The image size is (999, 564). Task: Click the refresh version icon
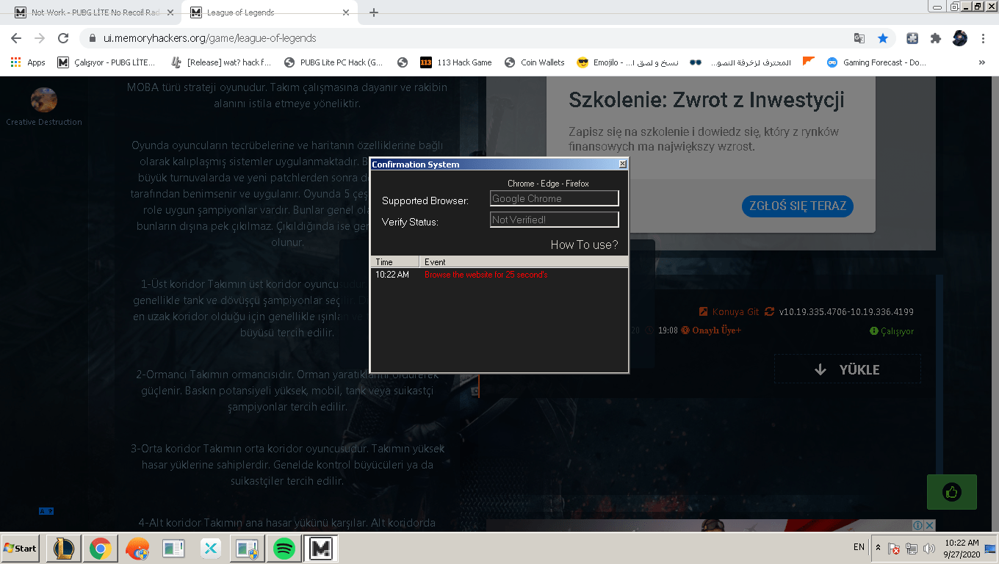coord(769,311)
